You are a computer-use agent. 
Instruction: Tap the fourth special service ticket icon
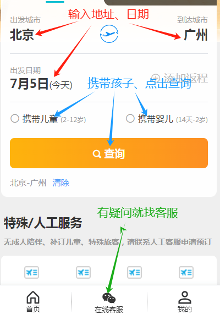point(186,273)
